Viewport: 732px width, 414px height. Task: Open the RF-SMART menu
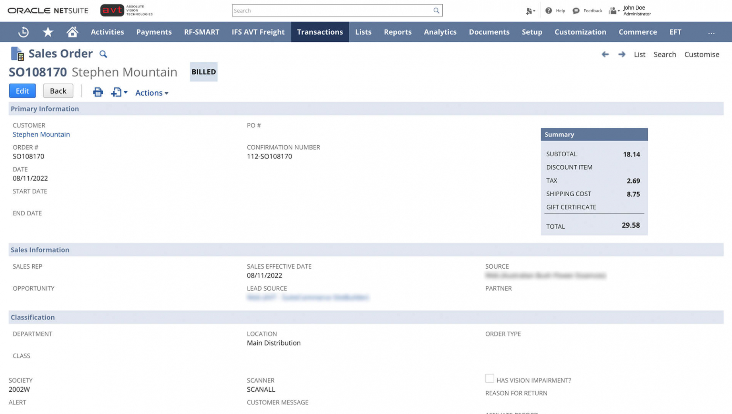202,32
